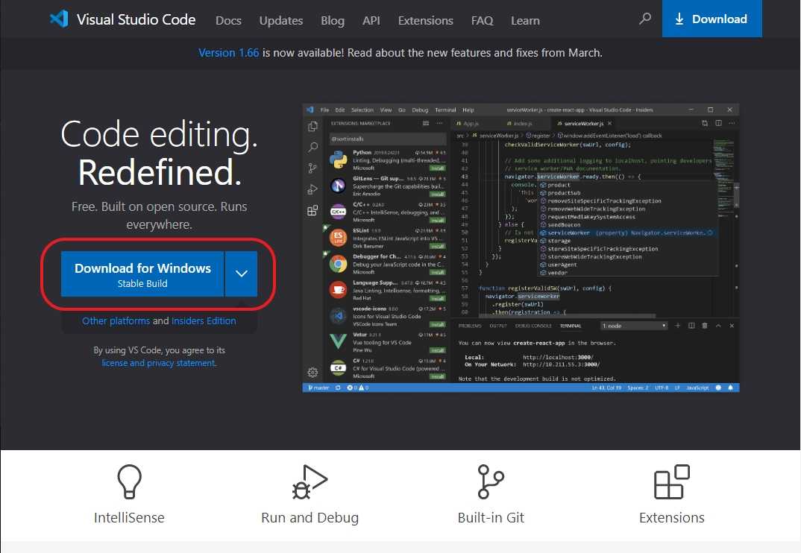
Task: Click the Explorer icon in editor screenshot
Action: pos(312,127)
